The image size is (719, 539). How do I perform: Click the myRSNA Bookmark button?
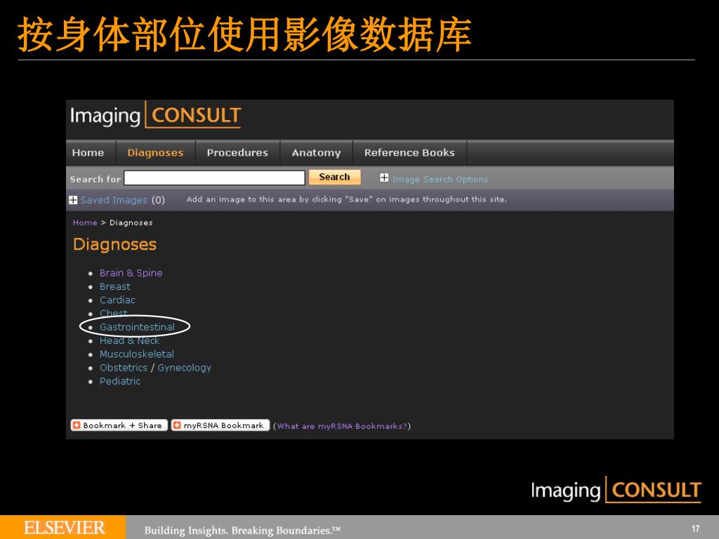coord(220,425)
